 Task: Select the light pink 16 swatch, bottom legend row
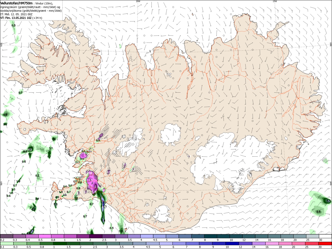(x=272, y=244)
